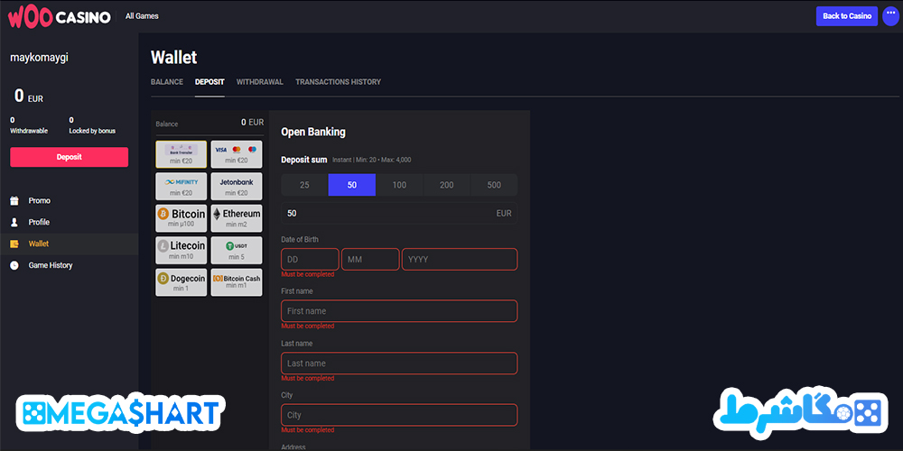Image resolution: width=903 pixels, height=451 pixels.
Task: Switch to the Deposit tab
Action: click(x=209, y=82)
